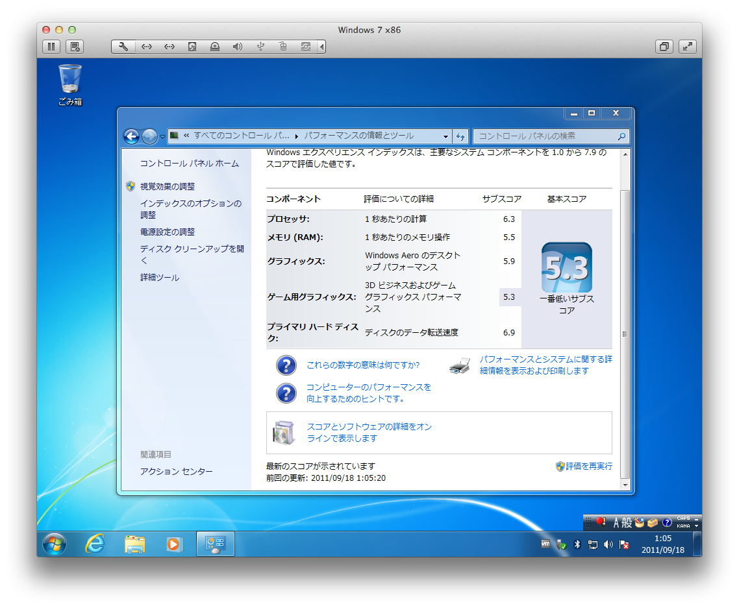This screenshot has height=608, width=739.
Task: Click network adapter icon next to the wrench
Action: [147, 47]
